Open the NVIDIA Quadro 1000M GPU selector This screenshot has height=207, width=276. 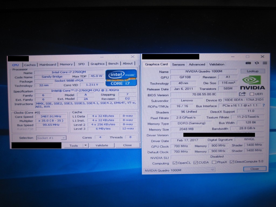pyautogui.click(x=179, y=170)
